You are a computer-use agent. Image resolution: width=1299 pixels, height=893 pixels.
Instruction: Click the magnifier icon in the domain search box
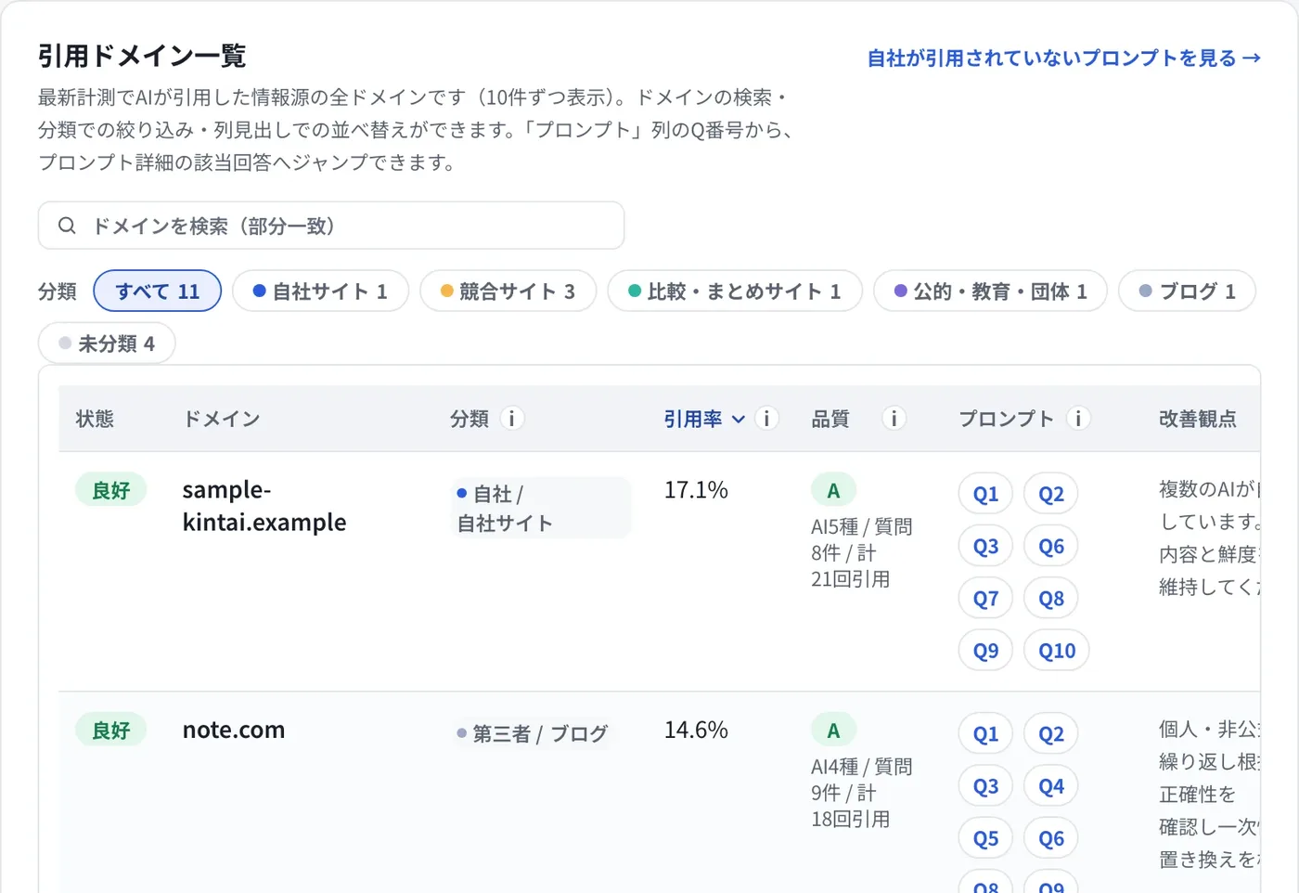pos(67,226)
